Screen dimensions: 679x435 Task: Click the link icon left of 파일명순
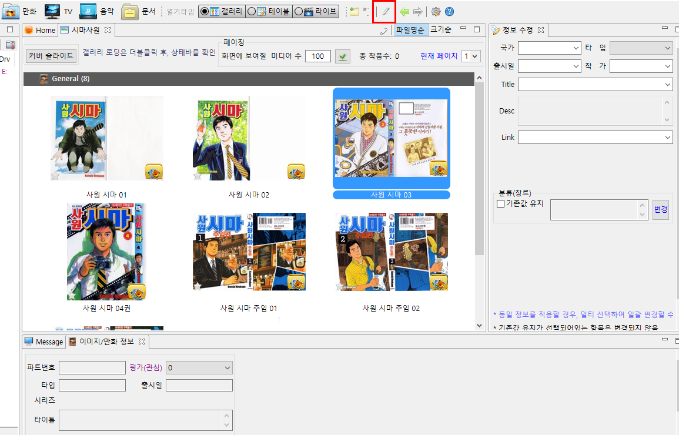[384, 31]
